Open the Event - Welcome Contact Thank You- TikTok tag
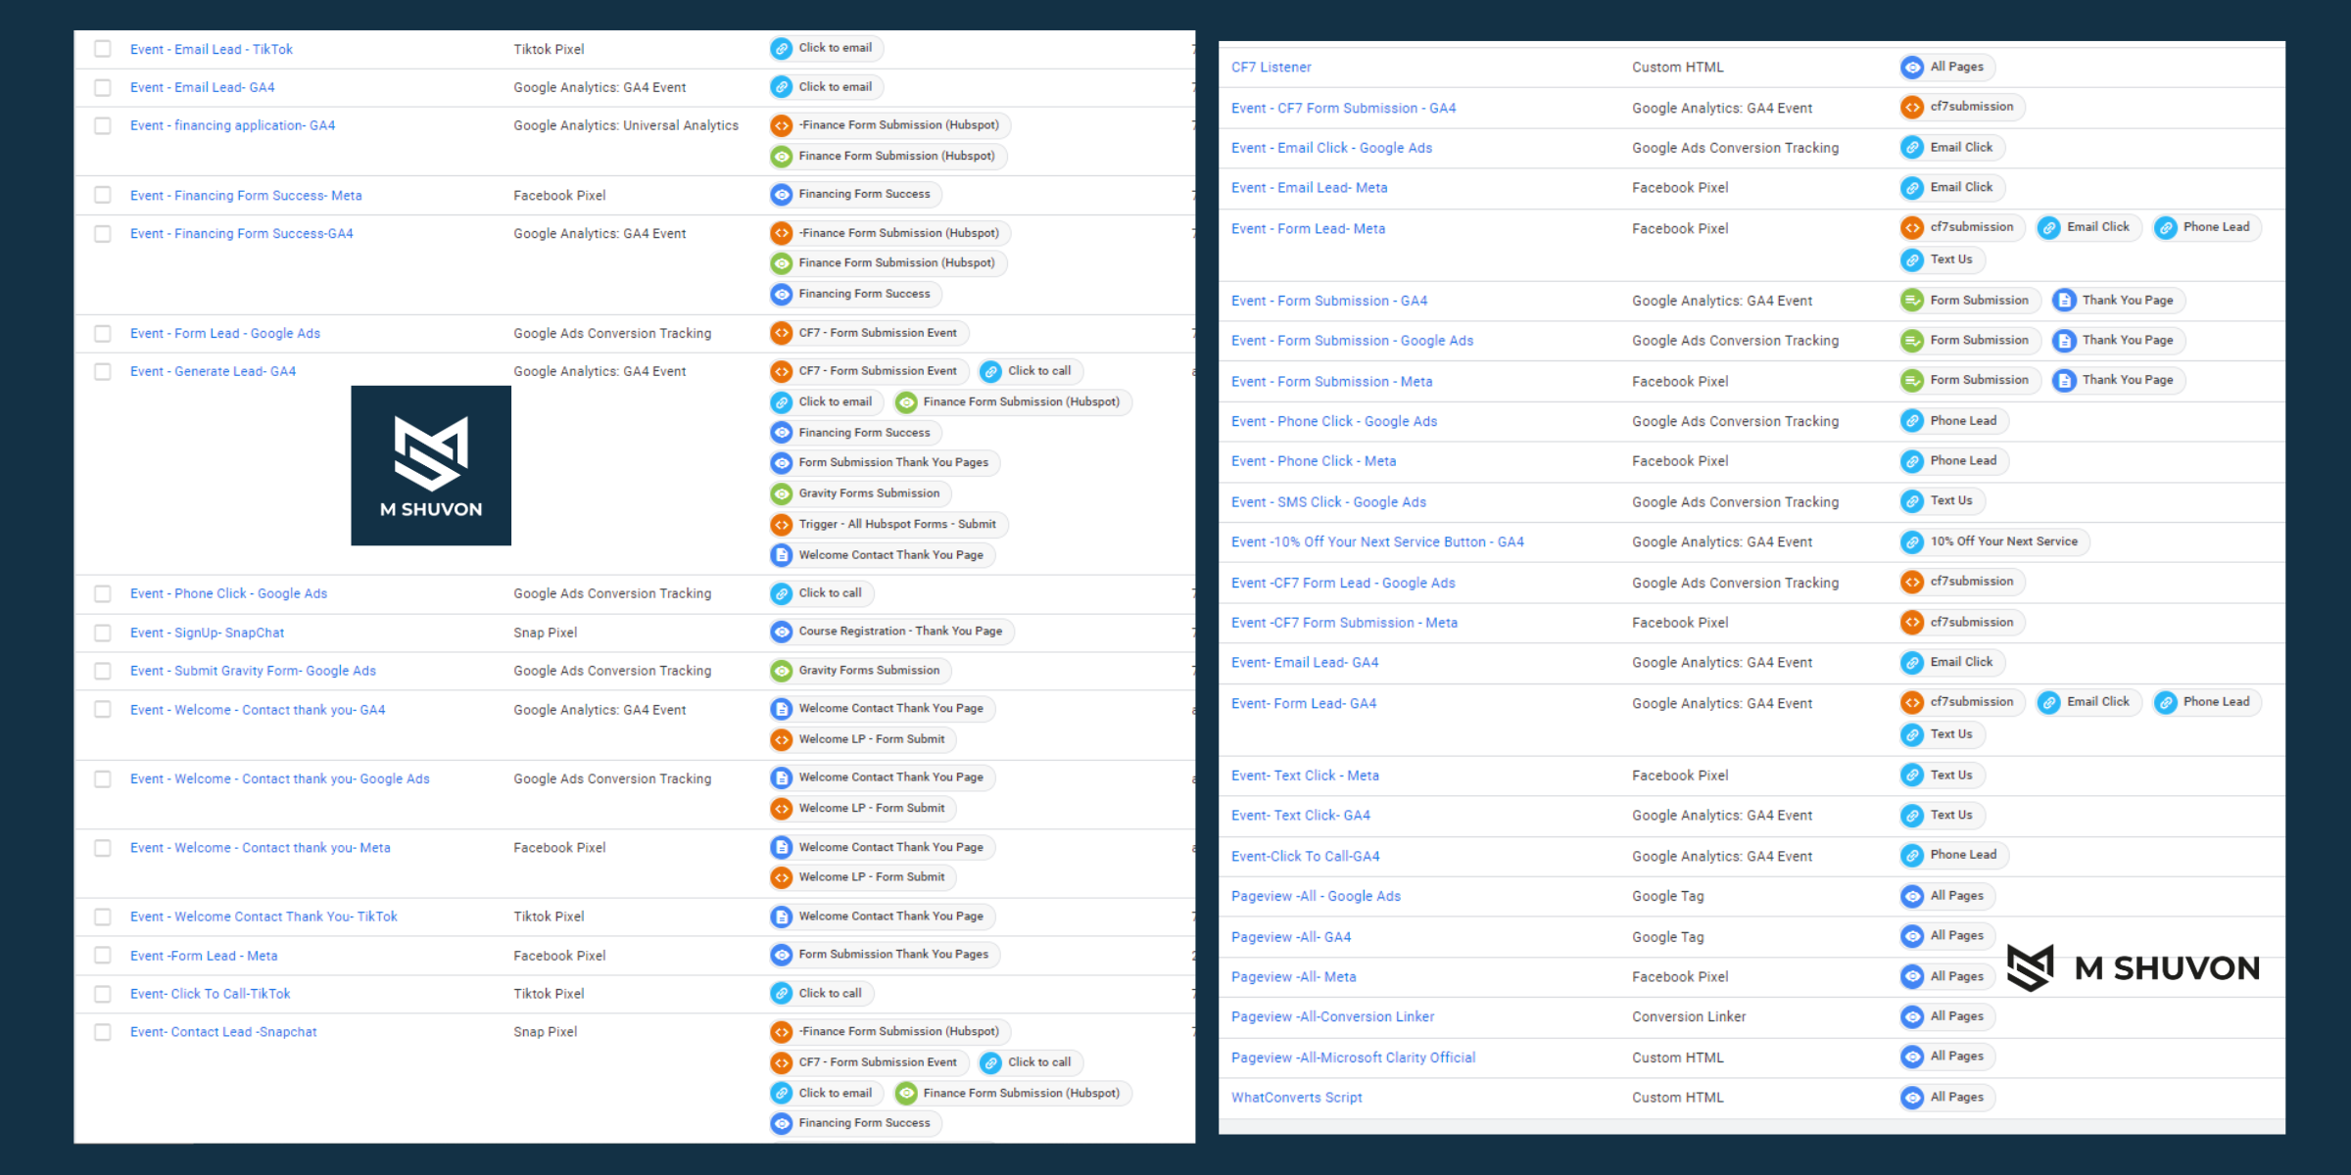The width and height of the screenshot is (2351, 1175). coord(264,916)
